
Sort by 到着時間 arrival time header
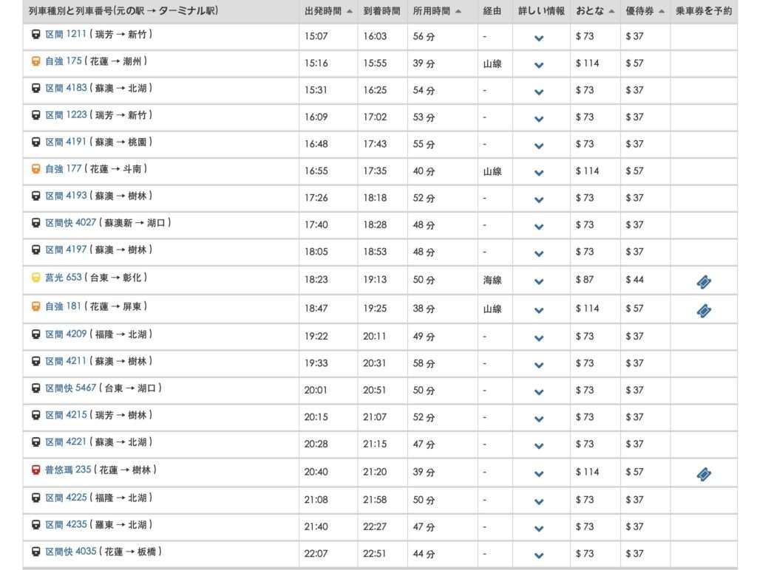point(381,12)
